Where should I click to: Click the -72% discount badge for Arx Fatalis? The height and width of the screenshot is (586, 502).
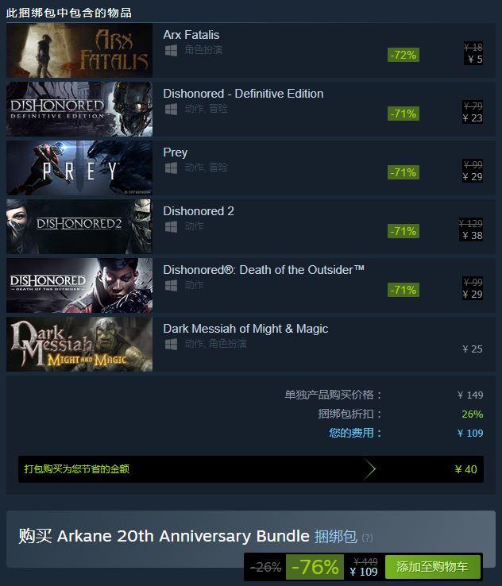404,55
